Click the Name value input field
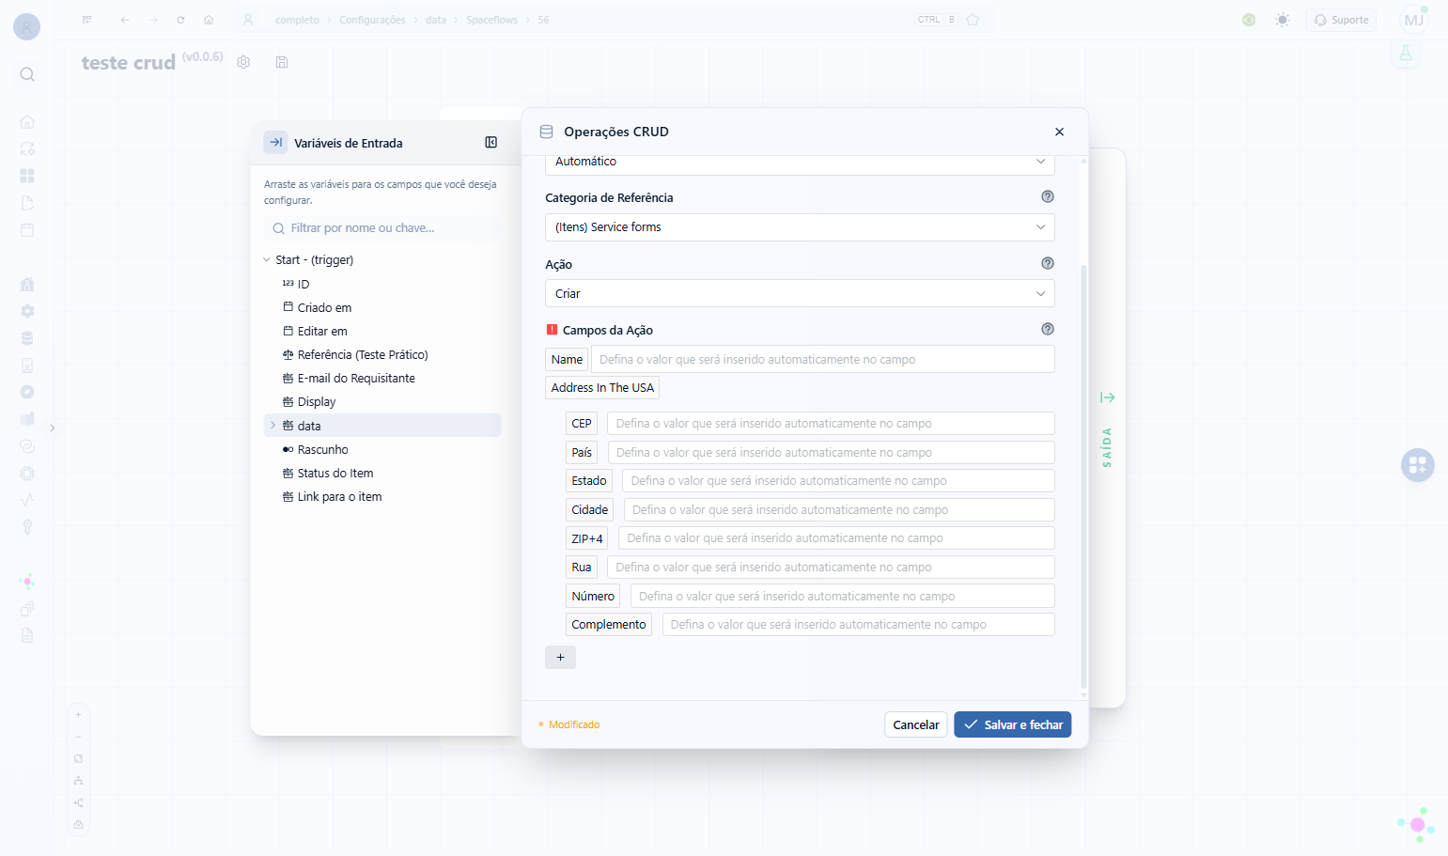 (822, 360)
